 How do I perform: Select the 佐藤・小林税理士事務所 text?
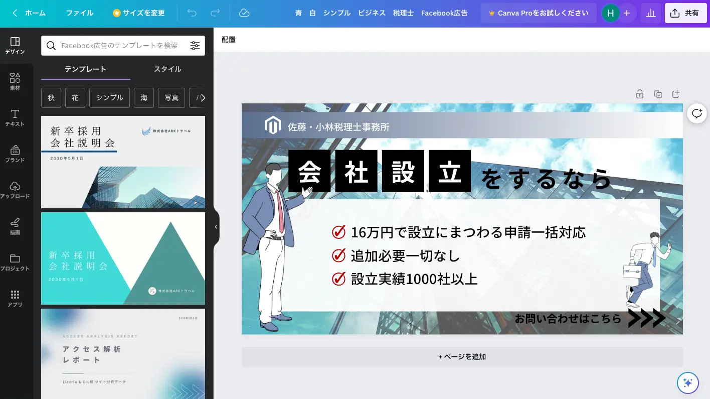[338, 127]
